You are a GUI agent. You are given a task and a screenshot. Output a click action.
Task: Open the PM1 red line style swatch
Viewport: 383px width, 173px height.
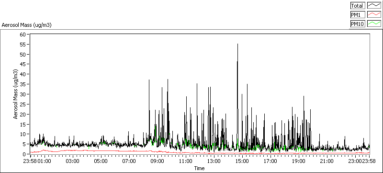click(374, 15)
